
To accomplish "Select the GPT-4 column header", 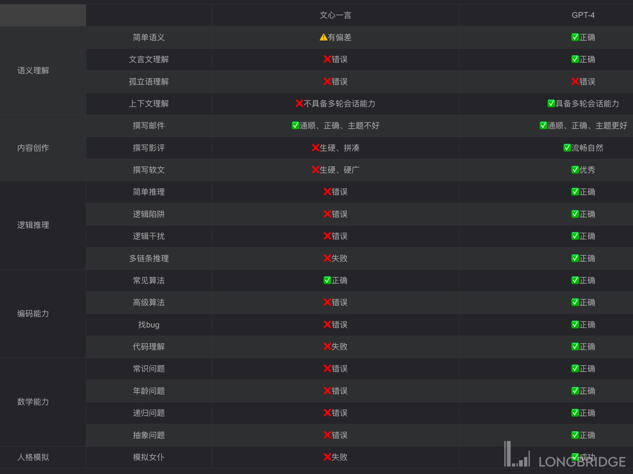I will point(583,15).
